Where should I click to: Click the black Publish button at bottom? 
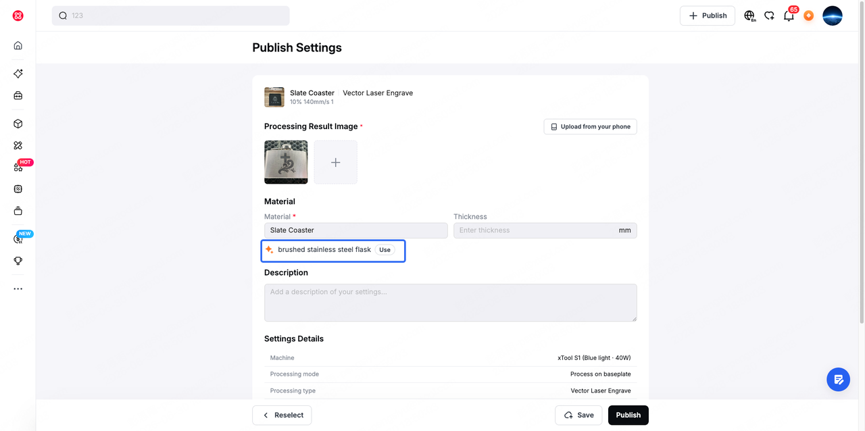[x=628, y=415]
